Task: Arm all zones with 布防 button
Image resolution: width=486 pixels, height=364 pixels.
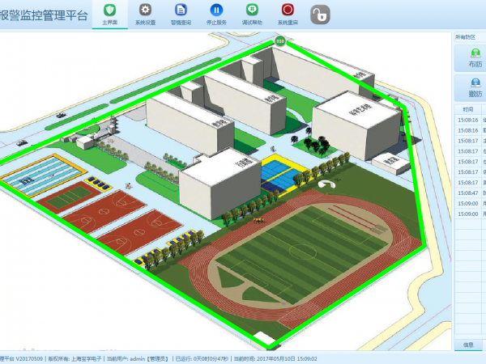Action: coord(475,57)
